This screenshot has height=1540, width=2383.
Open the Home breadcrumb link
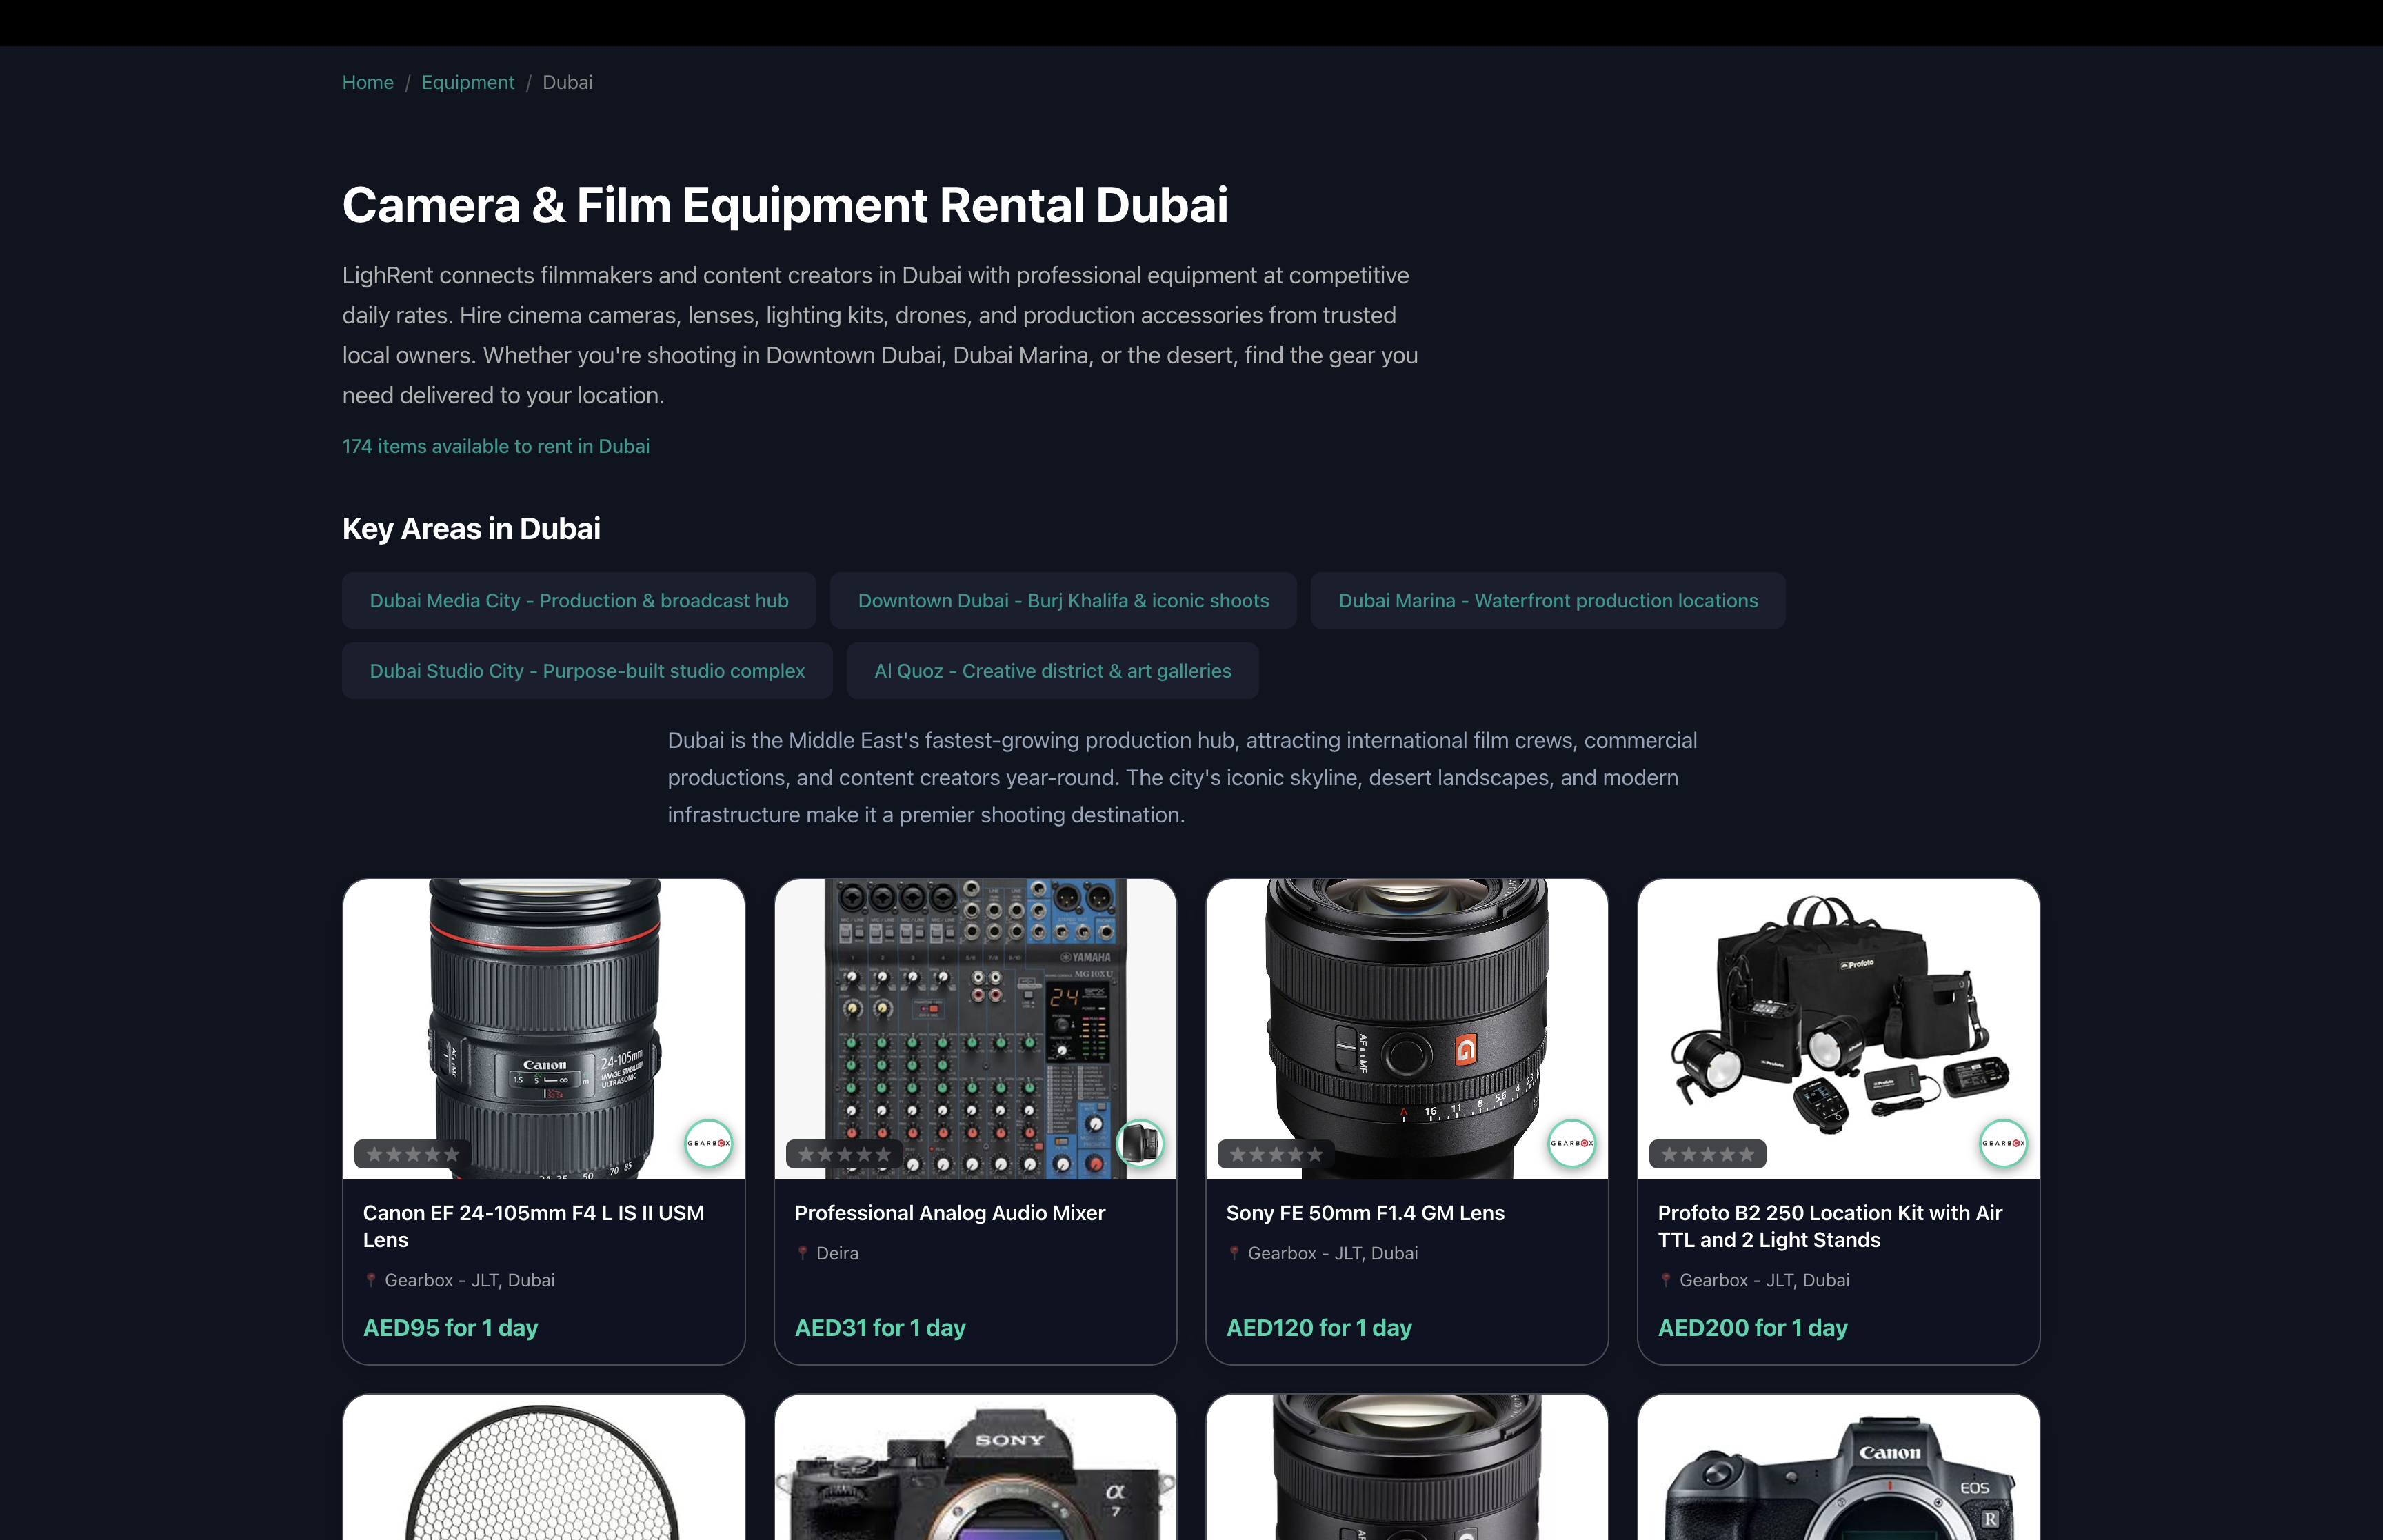click(x=367, y=82)
